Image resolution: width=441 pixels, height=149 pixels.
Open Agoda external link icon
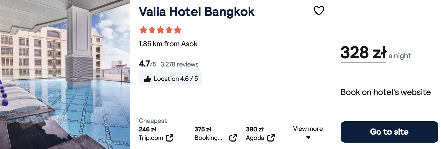(x=271, y=138)
